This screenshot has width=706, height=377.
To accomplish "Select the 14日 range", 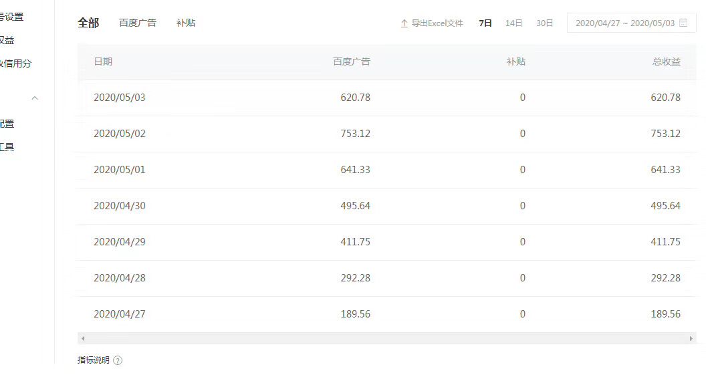I will [513, 23].
